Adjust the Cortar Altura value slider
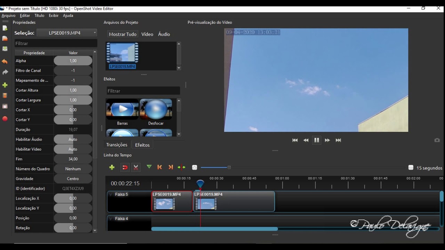The height and width of the screenshot is (250, 445). pos(73,90)
